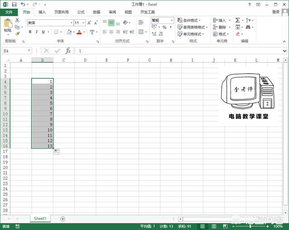
Task: Open the font name dropdown showing 宋体
Action: [71, 23]
